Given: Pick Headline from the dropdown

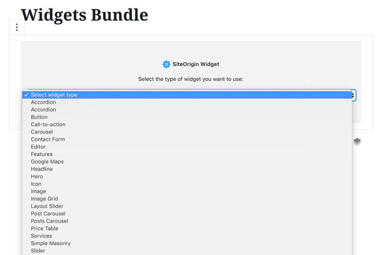Looking at the screenshot, I should pos(42,169).
